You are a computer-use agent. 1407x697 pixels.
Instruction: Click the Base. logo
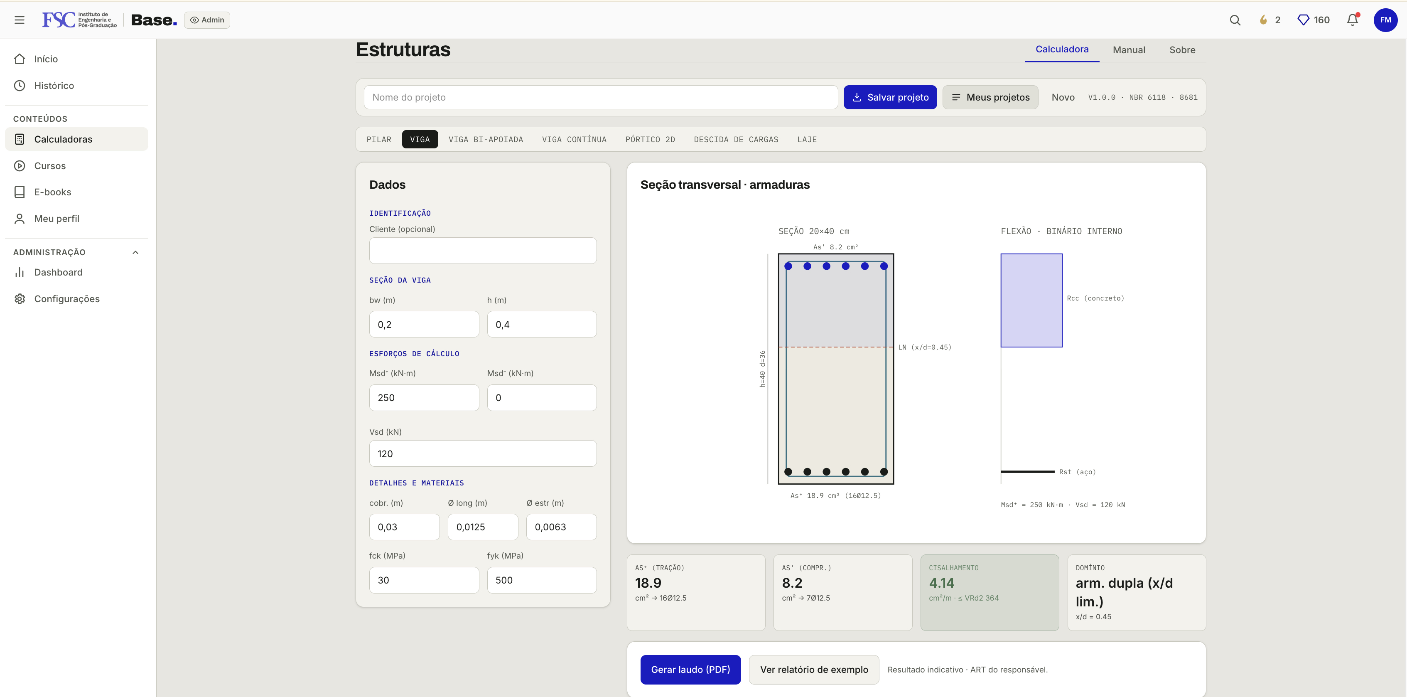click(x=154, y=20)
